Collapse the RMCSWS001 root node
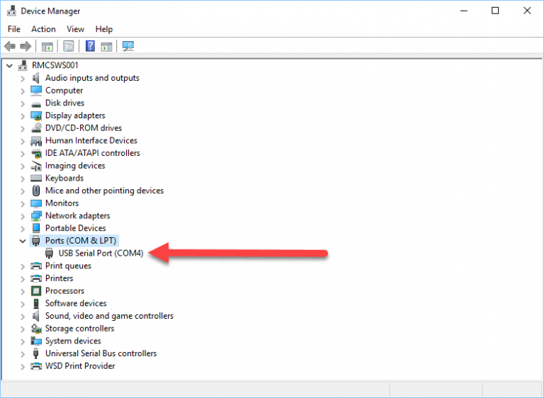Screen dimensions: 544x398 [10, 66]
